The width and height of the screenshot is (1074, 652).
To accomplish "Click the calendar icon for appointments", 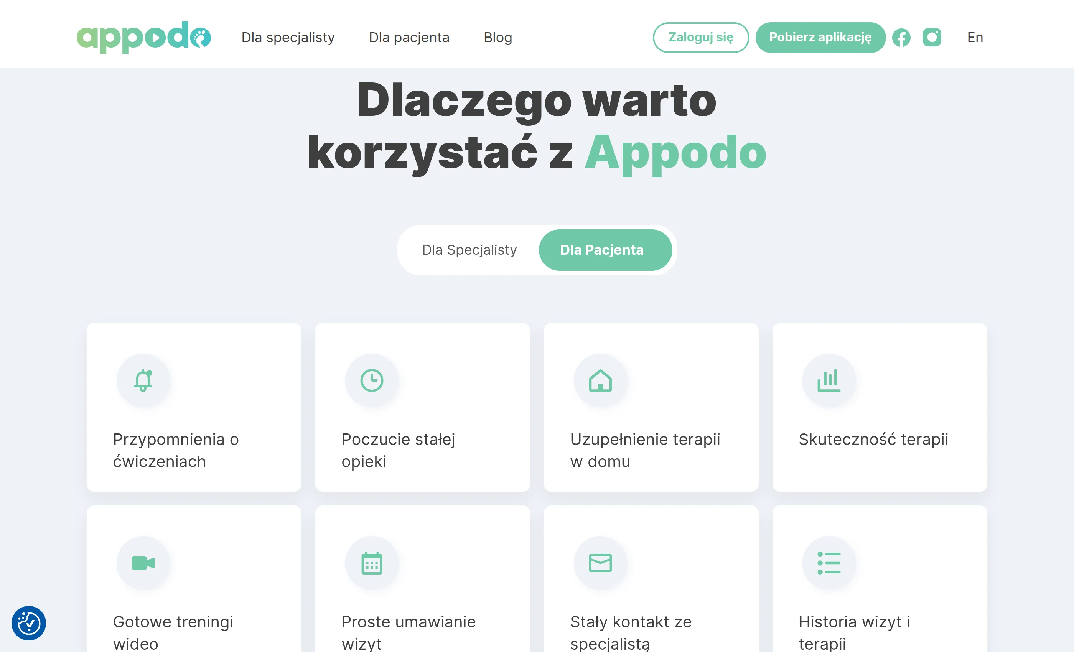I will coord(371,563).
